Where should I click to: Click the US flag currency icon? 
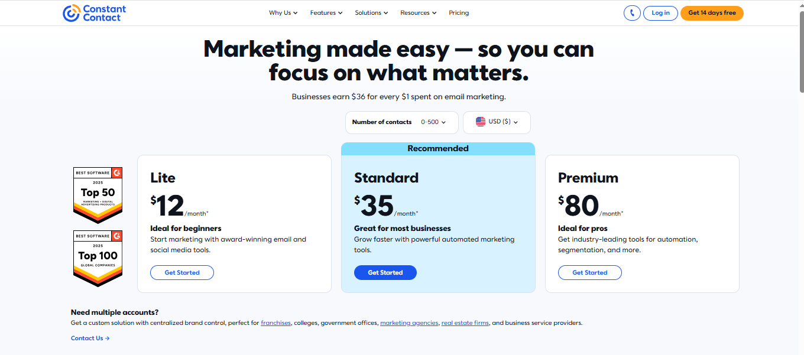click(x=481, y=122)
